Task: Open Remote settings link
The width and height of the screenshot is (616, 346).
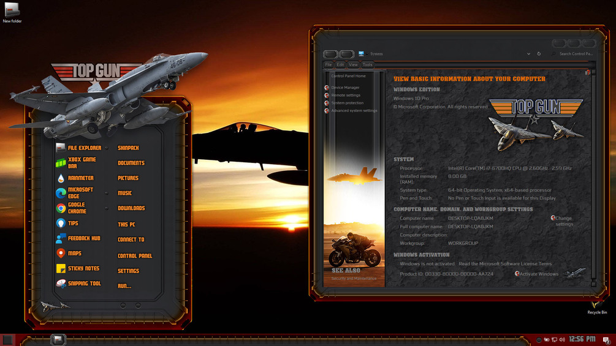Action: [x=345, y=95]
